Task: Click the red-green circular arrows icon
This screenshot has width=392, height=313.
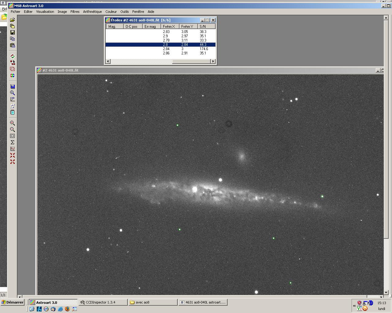Action: pyautogui.click(x=13, y=56)
